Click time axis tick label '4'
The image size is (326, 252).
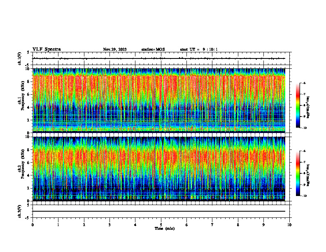tap(135, 225)
